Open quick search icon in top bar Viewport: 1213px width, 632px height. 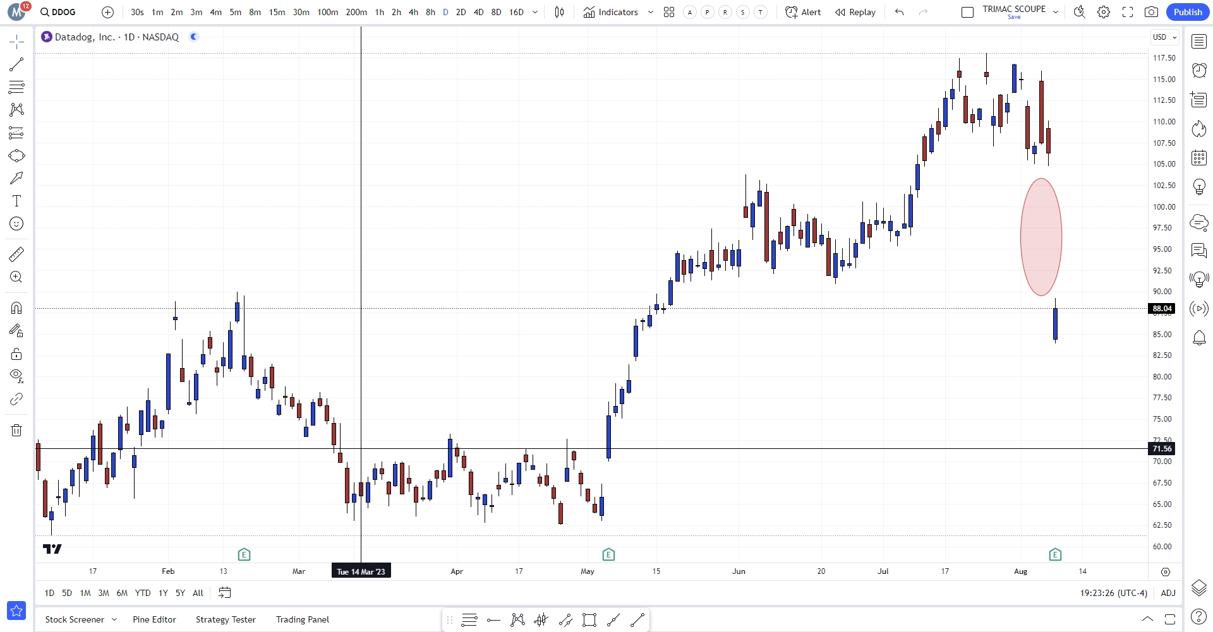1079,12
